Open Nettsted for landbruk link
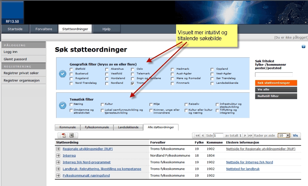Image resolution: width=308 pixels, height=186 pixels. 243,169
